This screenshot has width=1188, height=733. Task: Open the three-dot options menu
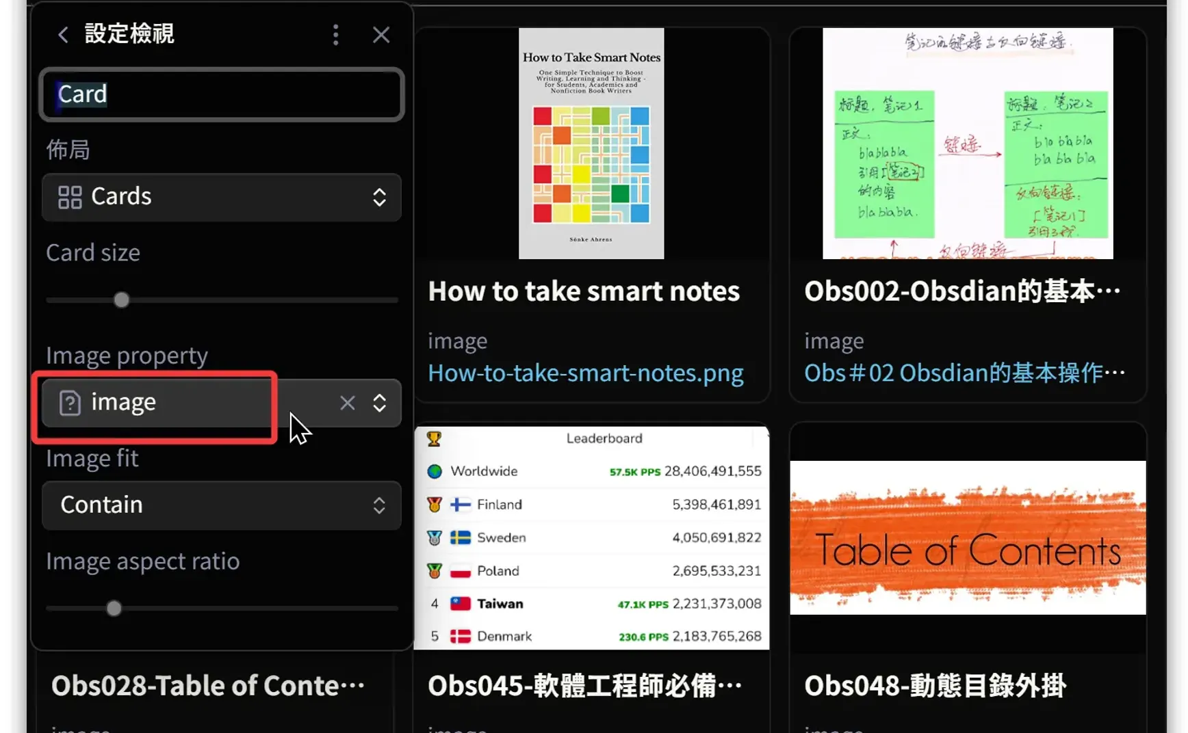click(x=335, y=34)
